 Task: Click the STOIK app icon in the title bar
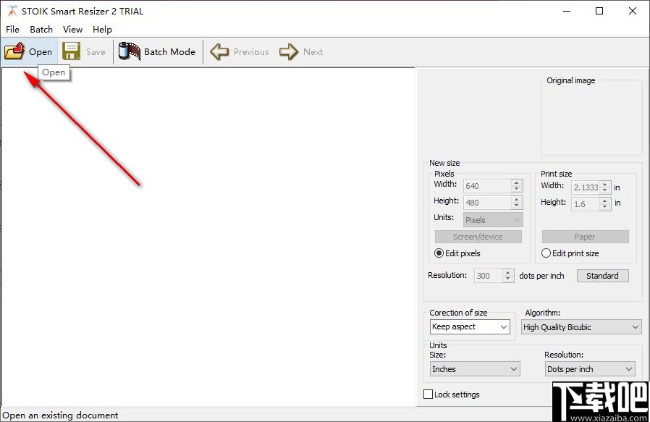point(12,11)
